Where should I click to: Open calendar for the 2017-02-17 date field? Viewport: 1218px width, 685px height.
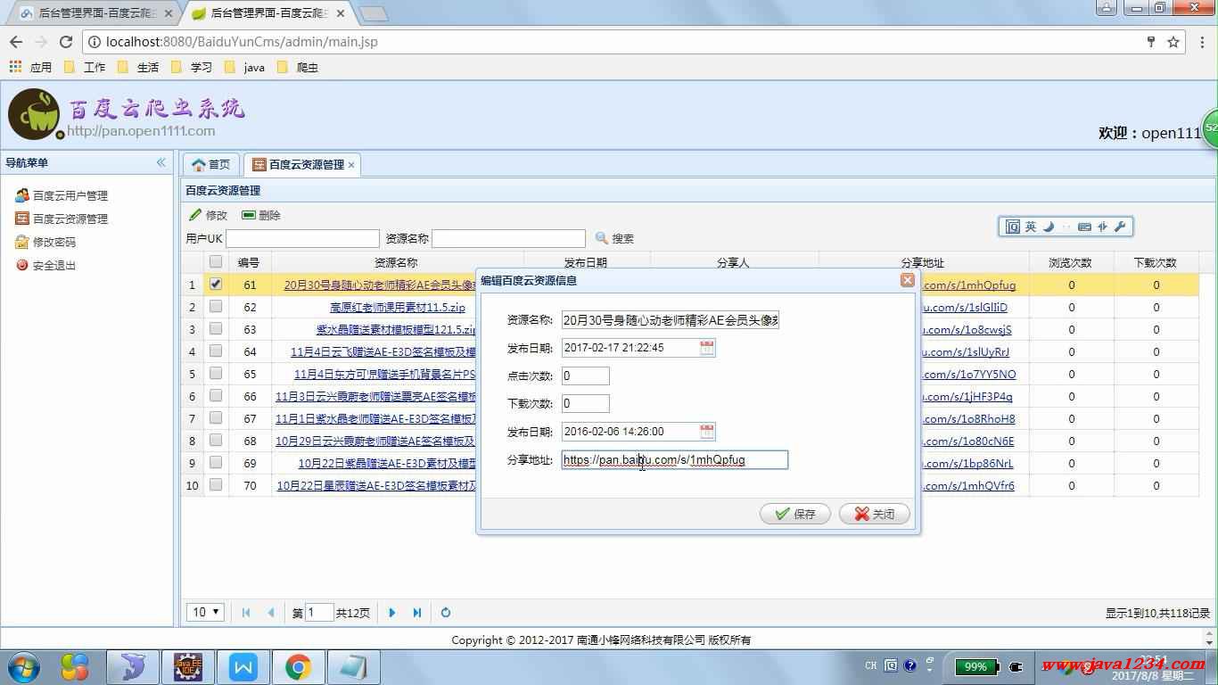click(706, 348)
